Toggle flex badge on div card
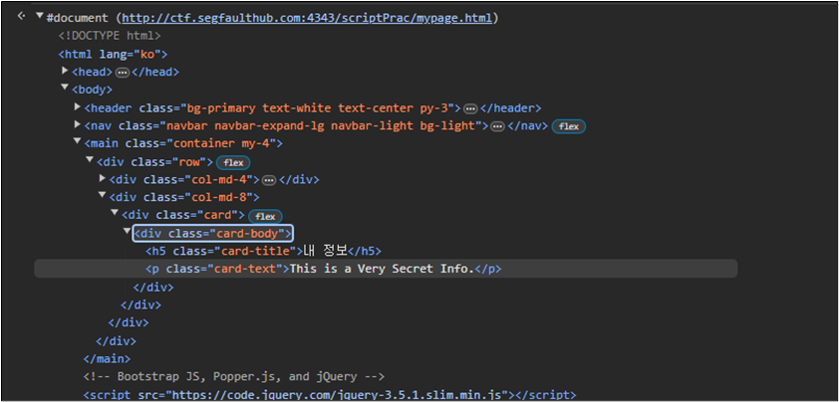This screenshot has width=839, height=402. tap(265, 217)
